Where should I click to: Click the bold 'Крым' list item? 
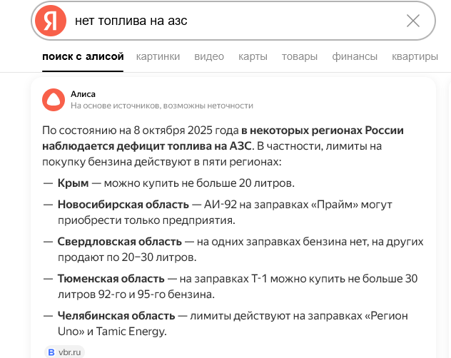73,183
